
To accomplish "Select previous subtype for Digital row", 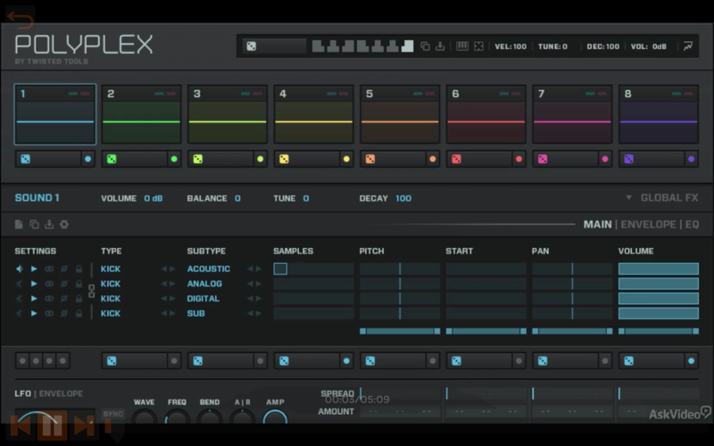I will point(250,299).
